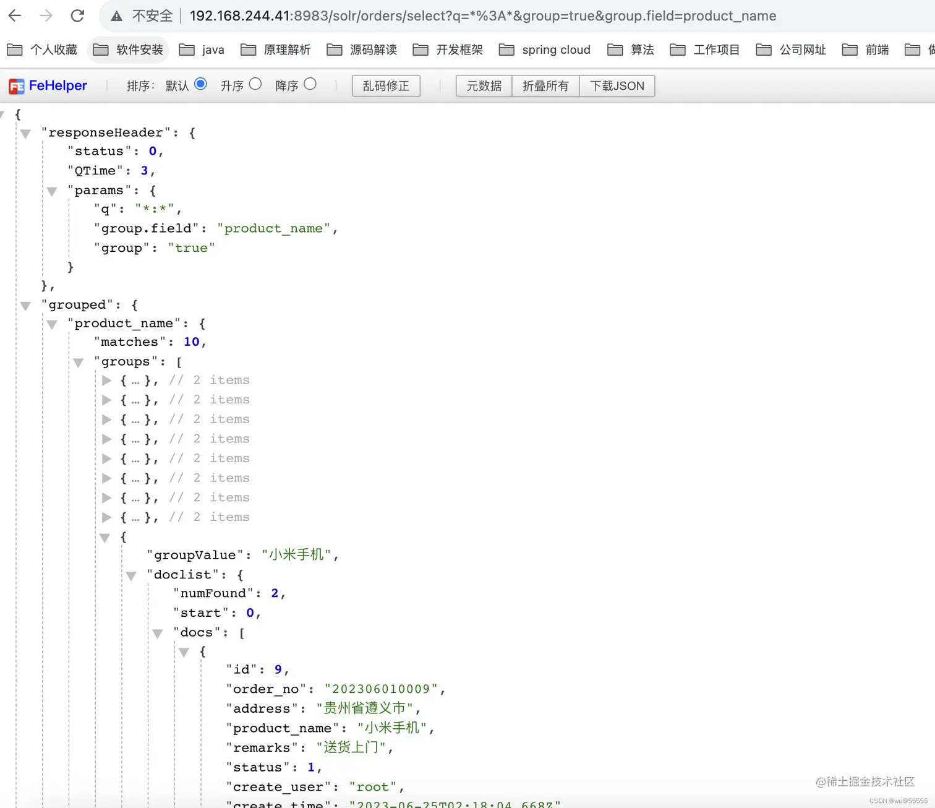Open the spring cloud bookmark folder
The width and height of the screenshot is (935, 808).
coord(545,49)
